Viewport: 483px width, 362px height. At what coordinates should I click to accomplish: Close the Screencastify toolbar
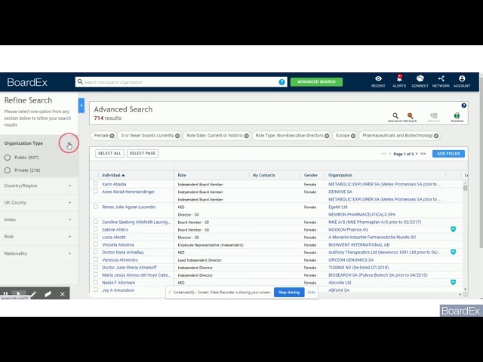[x=62, y=294]
